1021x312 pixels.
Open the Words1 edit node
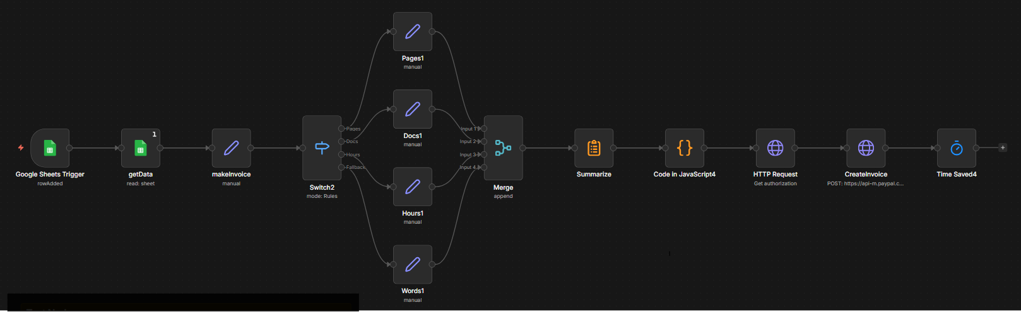pyautogui.click(x=413, y=264)
